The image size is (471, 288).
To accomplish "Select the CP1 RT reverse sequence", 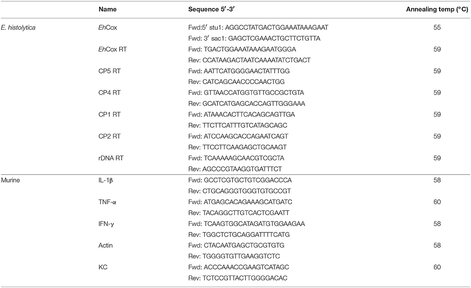I will (x=238, y=125).
